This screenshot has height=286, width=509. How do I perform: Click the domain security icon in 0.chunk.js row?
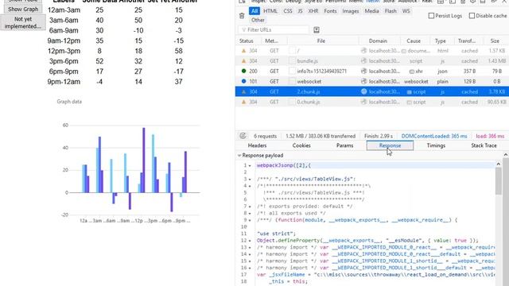(x=364, y=102)
